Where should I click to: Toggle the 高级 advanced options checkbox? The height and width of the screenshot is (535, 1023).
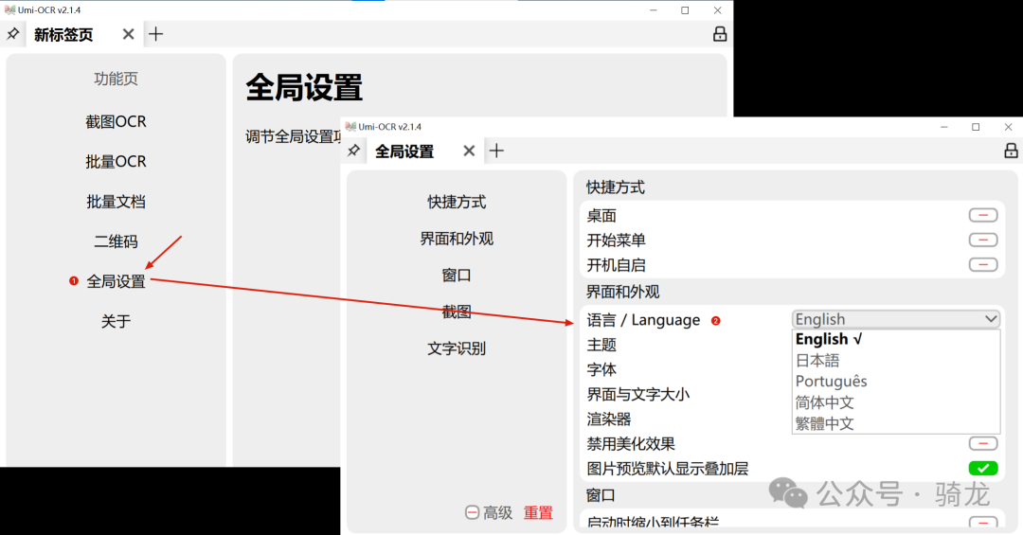(473, 513)
